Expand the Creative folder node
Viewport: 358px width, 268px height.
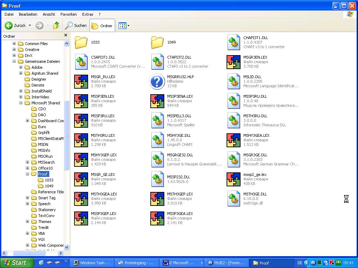pos(14,49)
